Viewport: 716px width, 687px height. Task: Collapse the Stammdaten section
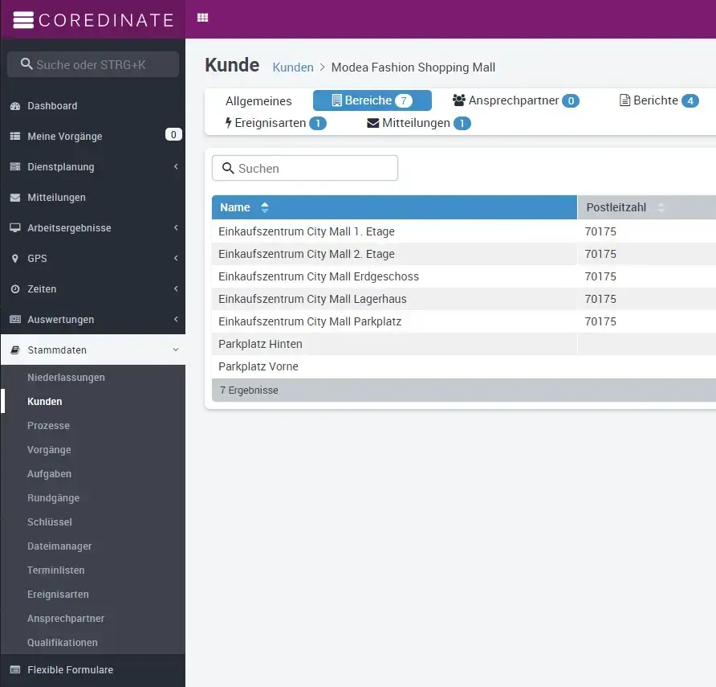(x=175, y=350)
